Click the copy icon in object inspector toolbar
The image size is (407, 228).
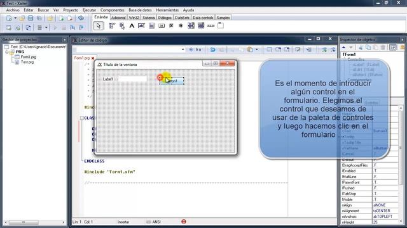point(368,47)
